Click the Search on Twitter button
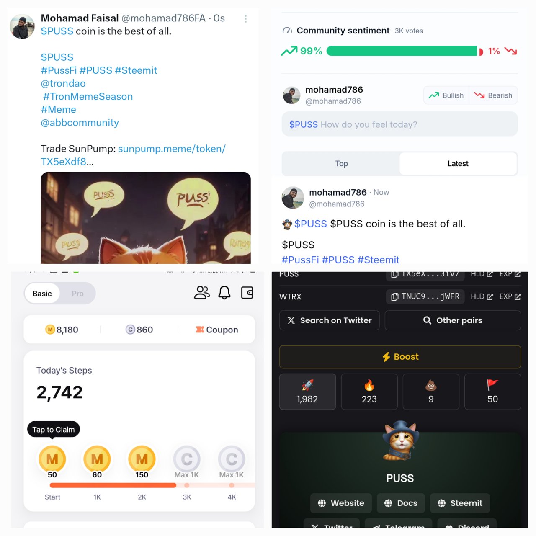Viewport: 536px width, 536px height. coord(330,320)
